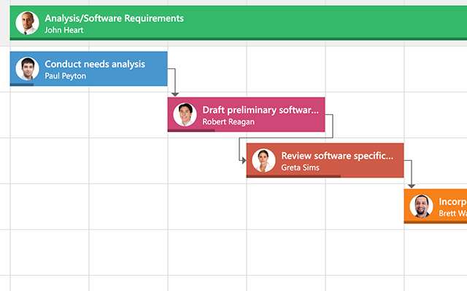Image resolution: width=467 pixels, height=291 pixels.
Task: Click the dependency arrowhead above the Draft preliminary task
Action: [x=175, y=95]
